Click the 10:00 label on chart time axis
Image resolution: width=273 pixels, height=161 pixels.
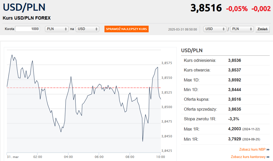160,157
